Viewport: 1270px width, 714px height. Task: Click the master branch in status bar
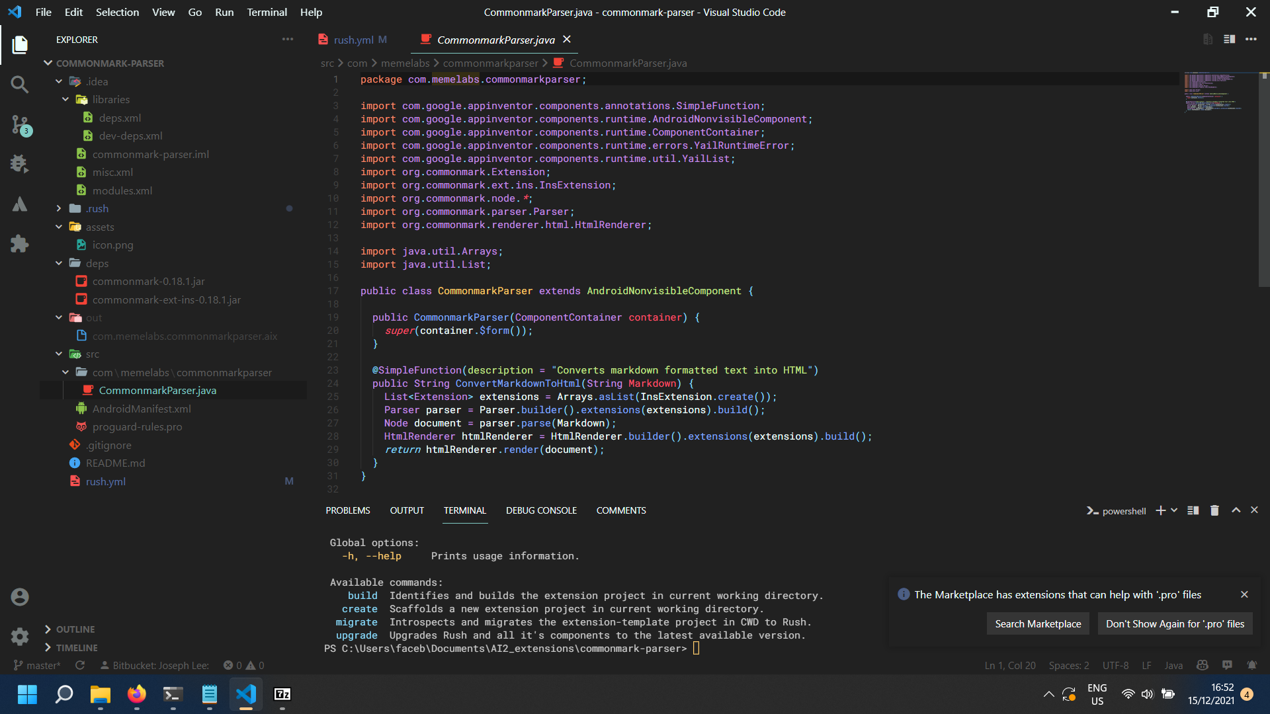coord(37,665)
